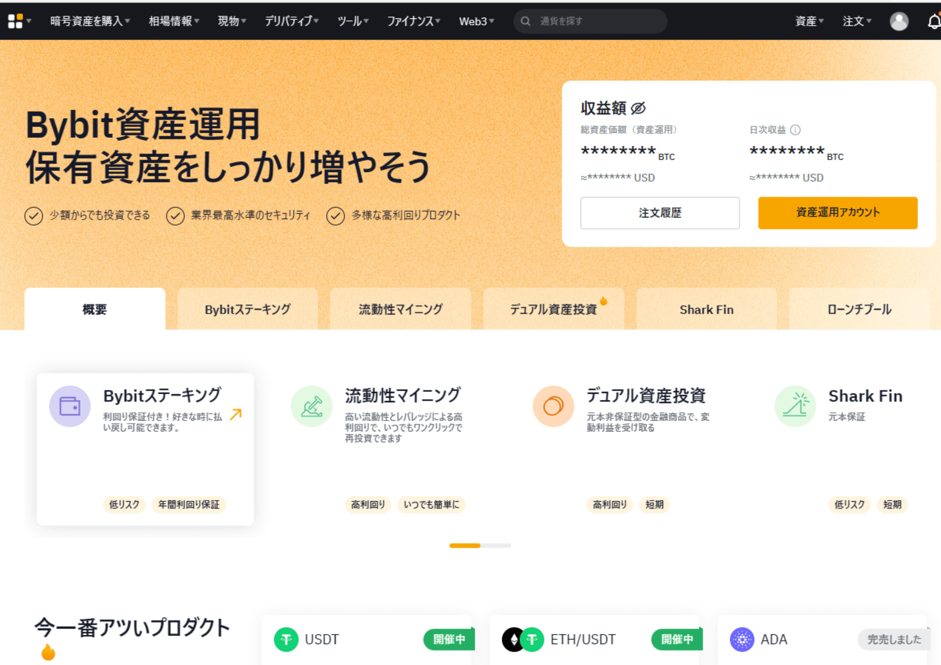Click the デュアル資産投資 orange circle icon
This screenshot has height=665, width=941.
[553, 406]
